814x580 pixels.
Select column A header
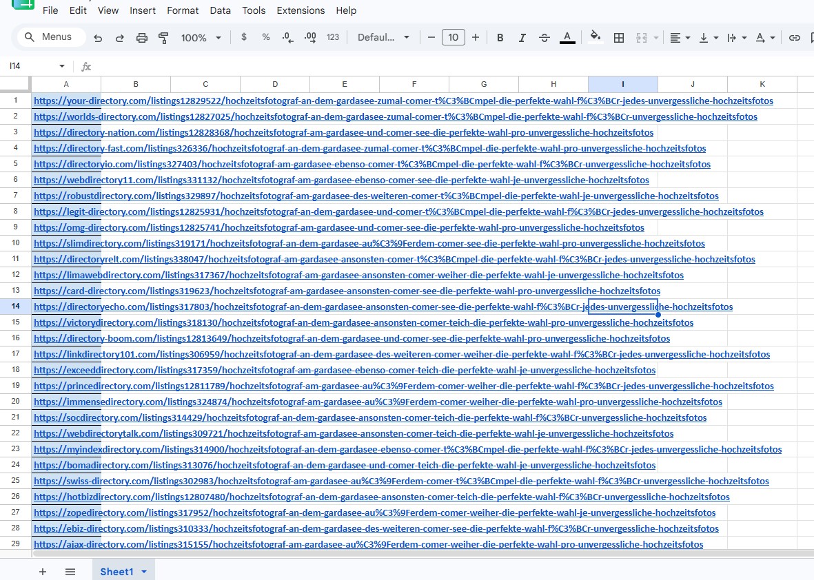point(66,84)
